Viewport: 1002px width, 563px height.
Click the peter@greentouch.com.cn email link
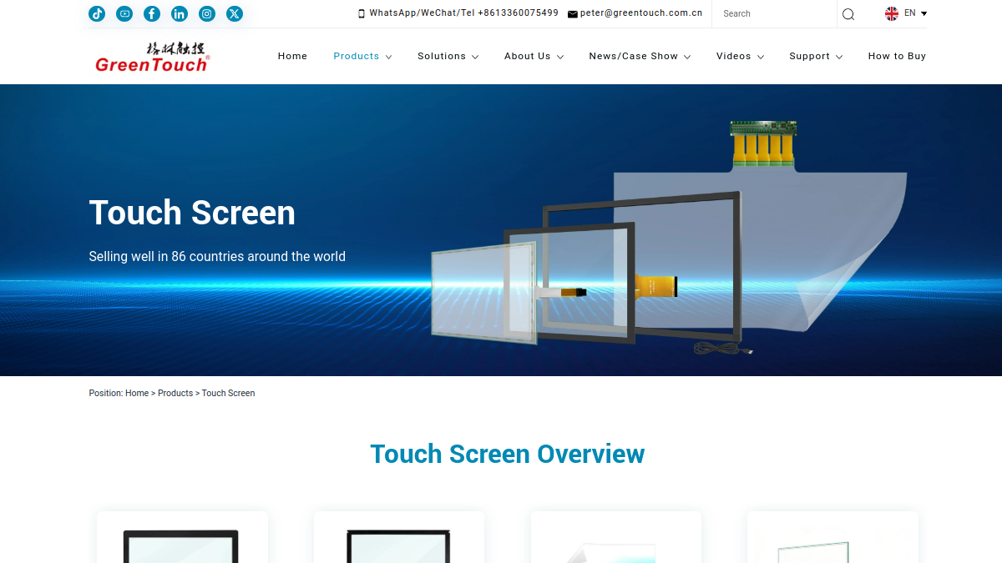641,13
